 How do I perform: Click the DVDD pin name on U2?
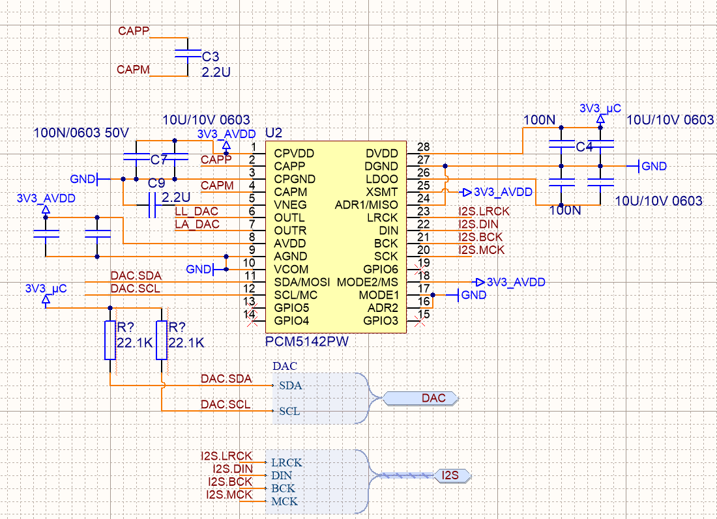(x=382, y=154)
